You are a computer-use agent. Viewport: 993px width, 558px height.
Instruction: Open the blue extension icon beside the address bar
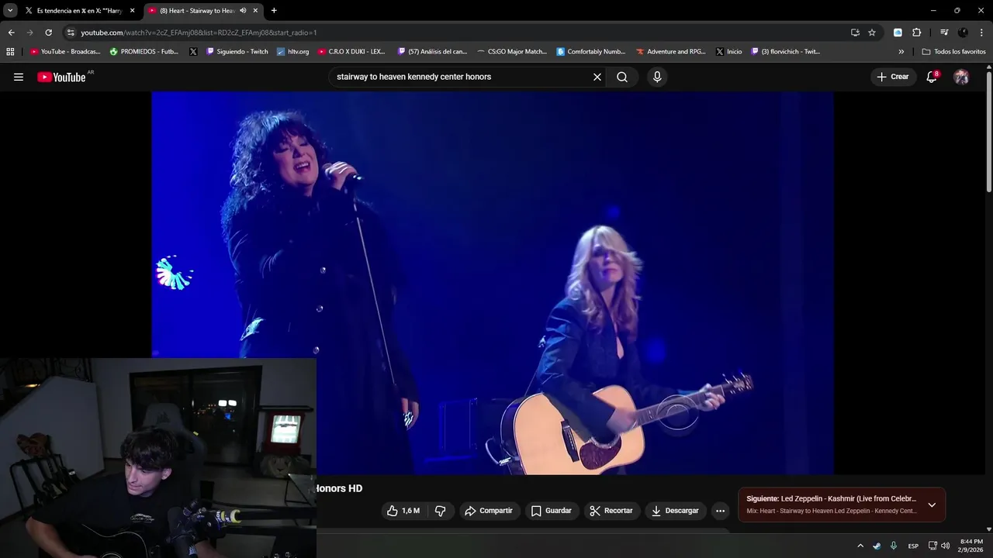pos(898,33)
